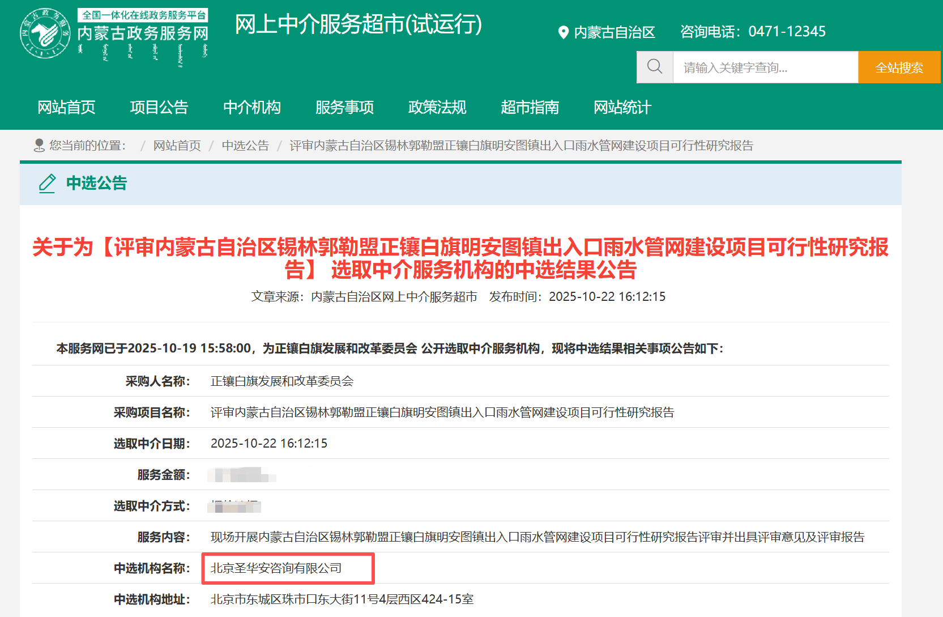Open the 项目公告 menu item
The height and width of the screenshot is (617, 943).
pos(159,107)
